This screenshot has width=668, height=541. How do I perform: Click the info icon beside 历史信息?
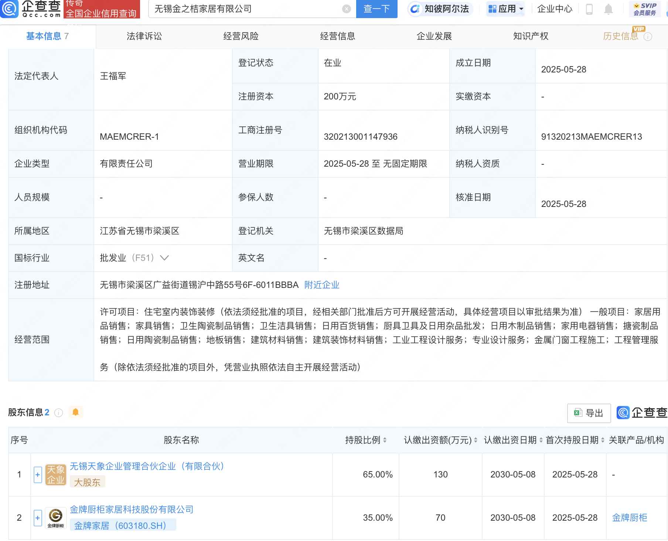click(x=648, y=37)
